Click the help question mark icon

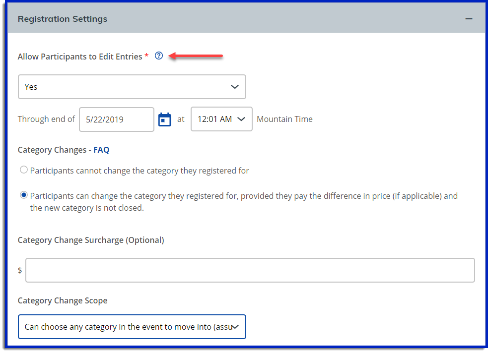click(159, 56)
